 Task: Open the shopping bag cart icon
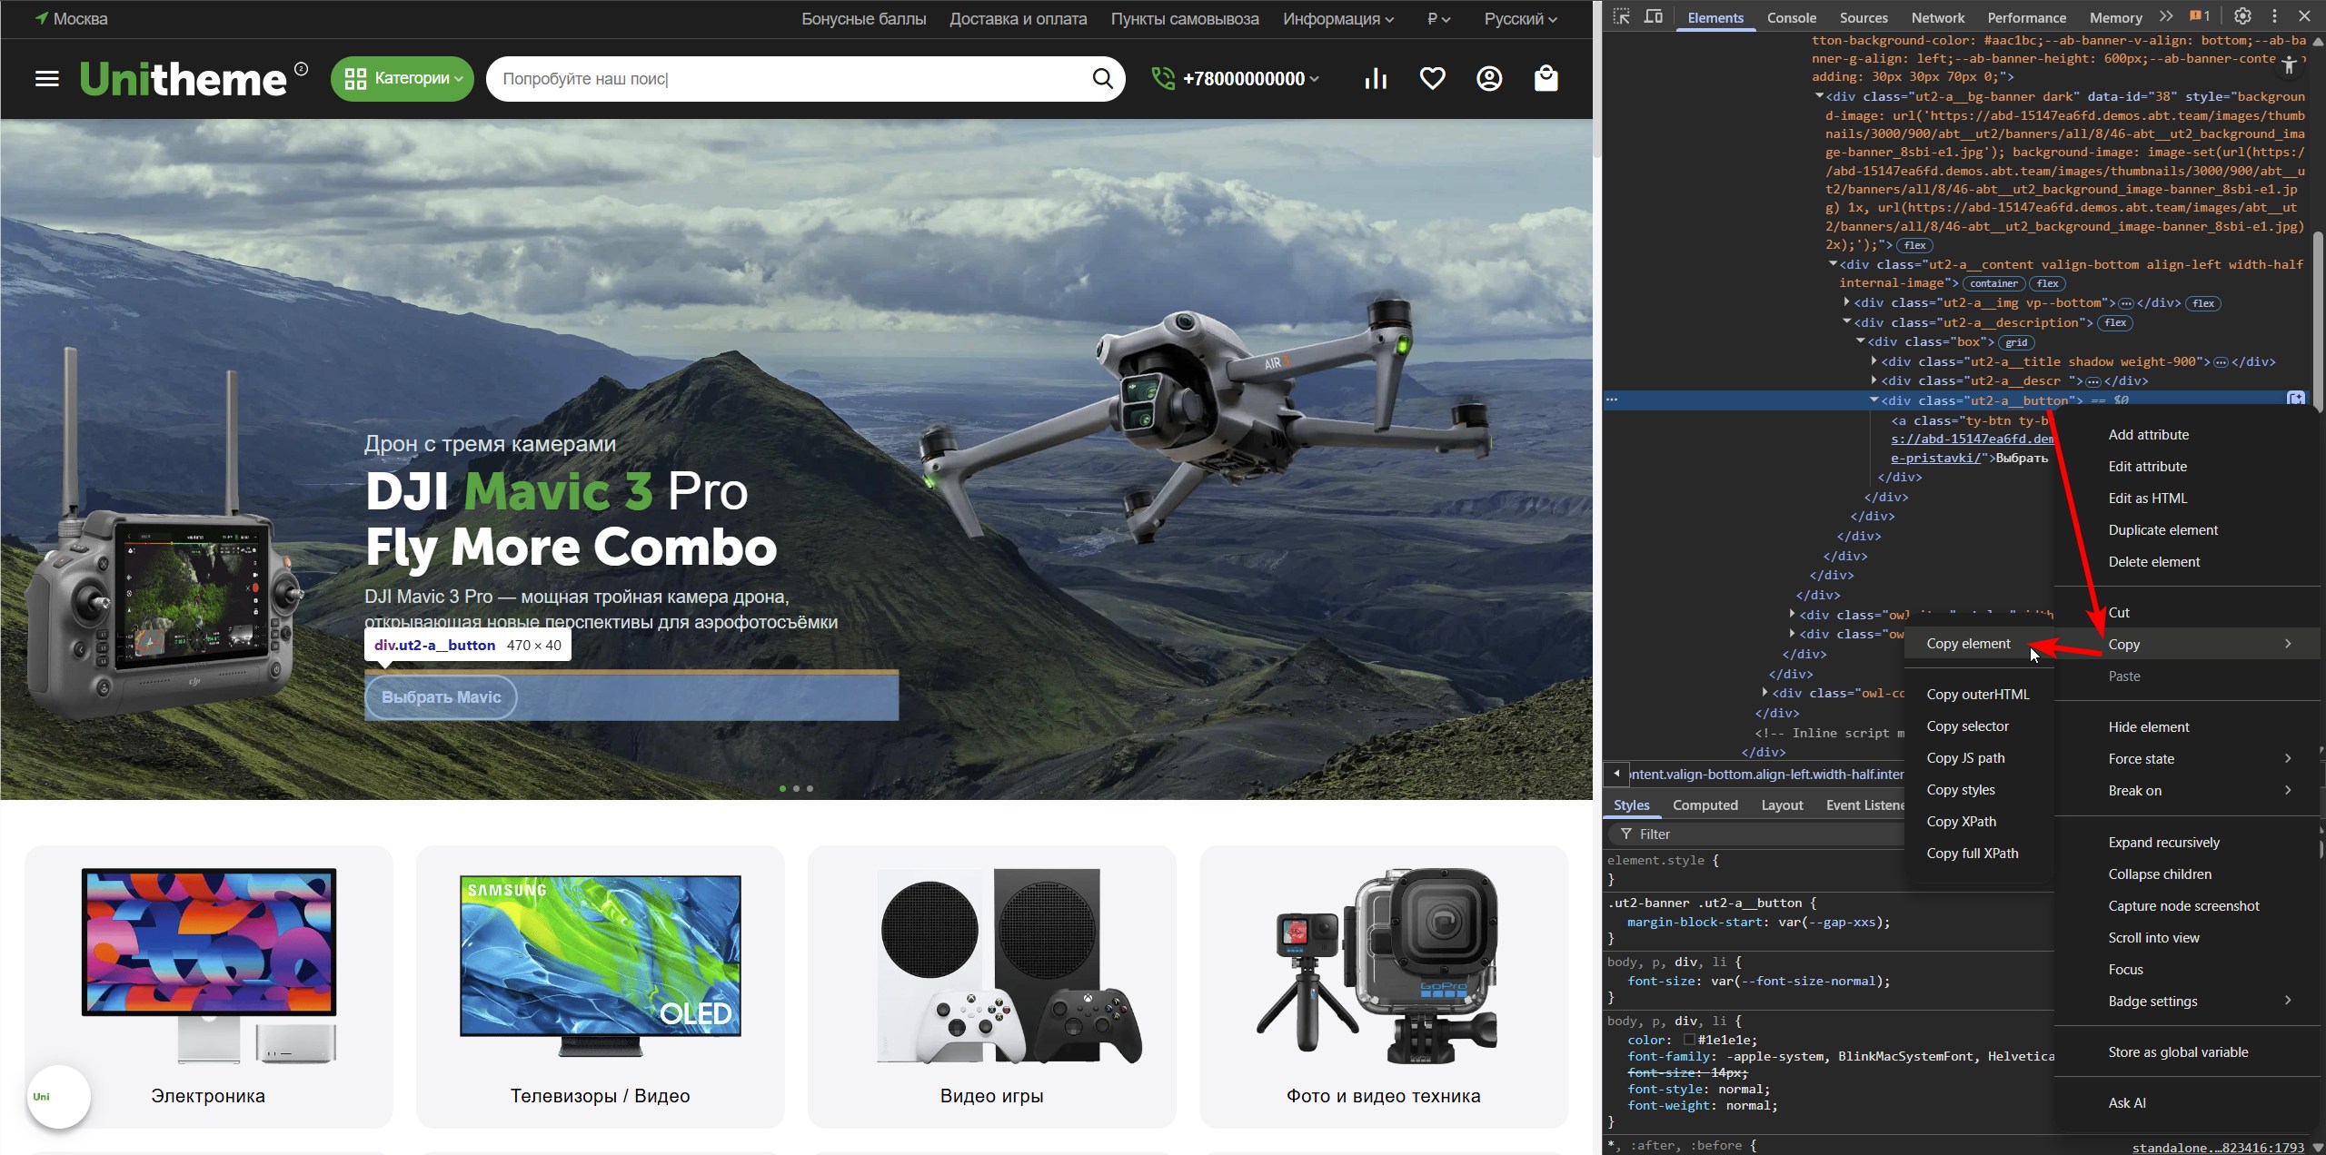coord(1546,79)
